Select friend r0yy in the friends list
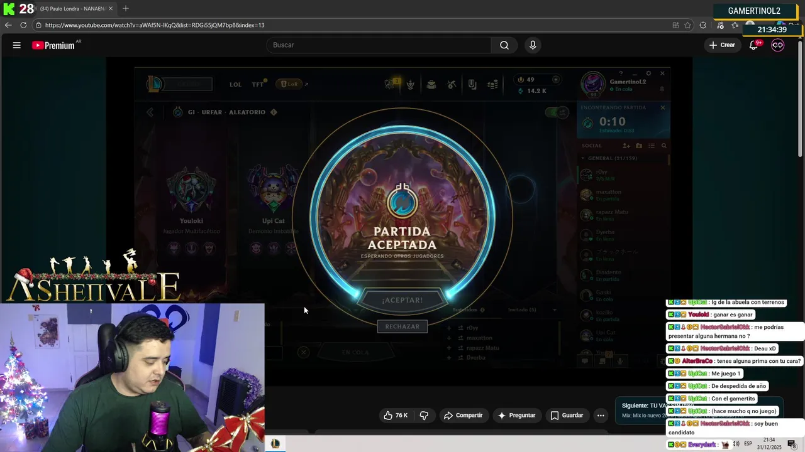Screen dimensions: 805x452 (621, 175)
